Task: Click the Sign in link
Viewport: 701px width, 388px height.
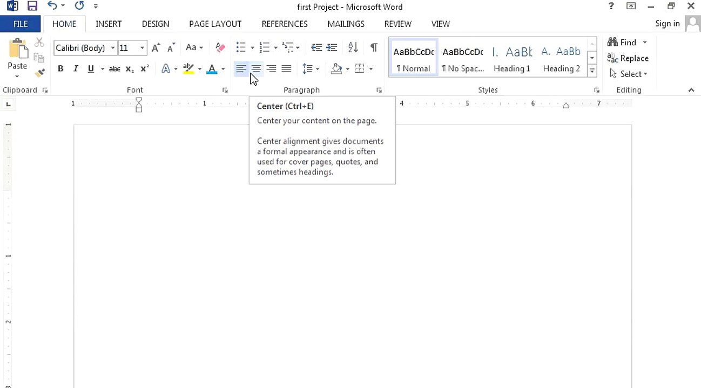Action: (668, 24)
